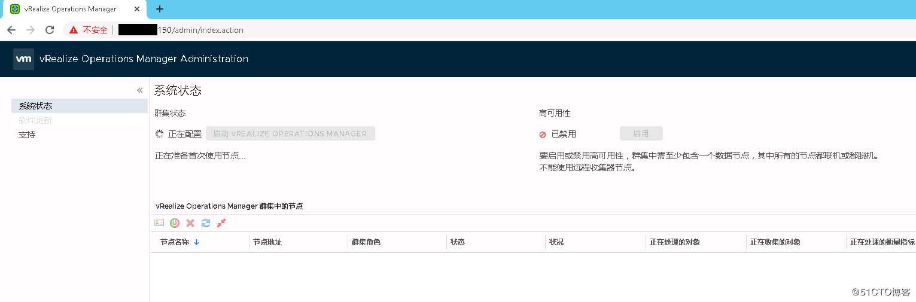Click the 正在处理的对象 column header
This screenshot has height=302, width=916.
[x=675, y=242]
